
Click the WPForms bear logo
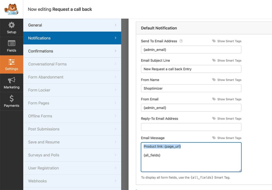(11, 9)
